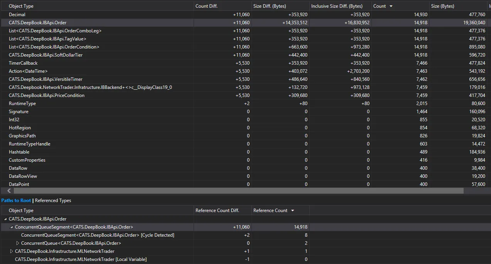This screenshot has height=264, width=491.
Task: Select the DataRowView row
Action: pos(245,176)
